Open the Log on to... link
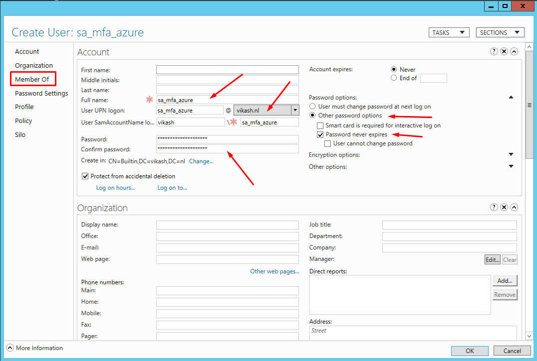 pos(172,188)
